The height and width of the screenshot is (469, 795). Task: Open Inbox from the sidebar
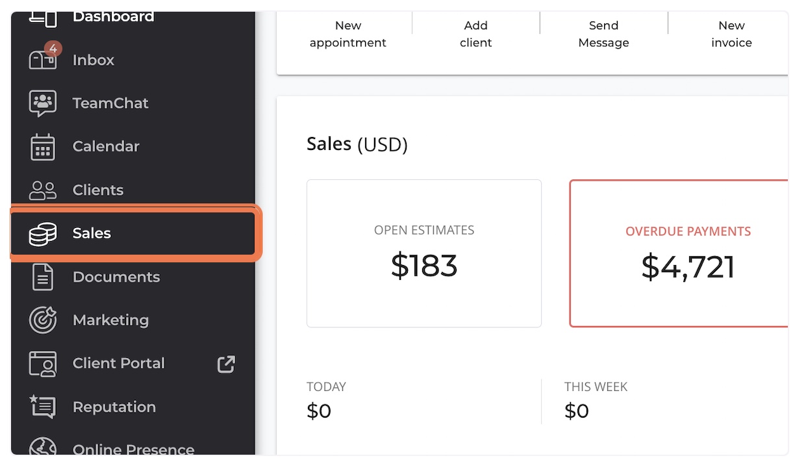click(93, 60)
